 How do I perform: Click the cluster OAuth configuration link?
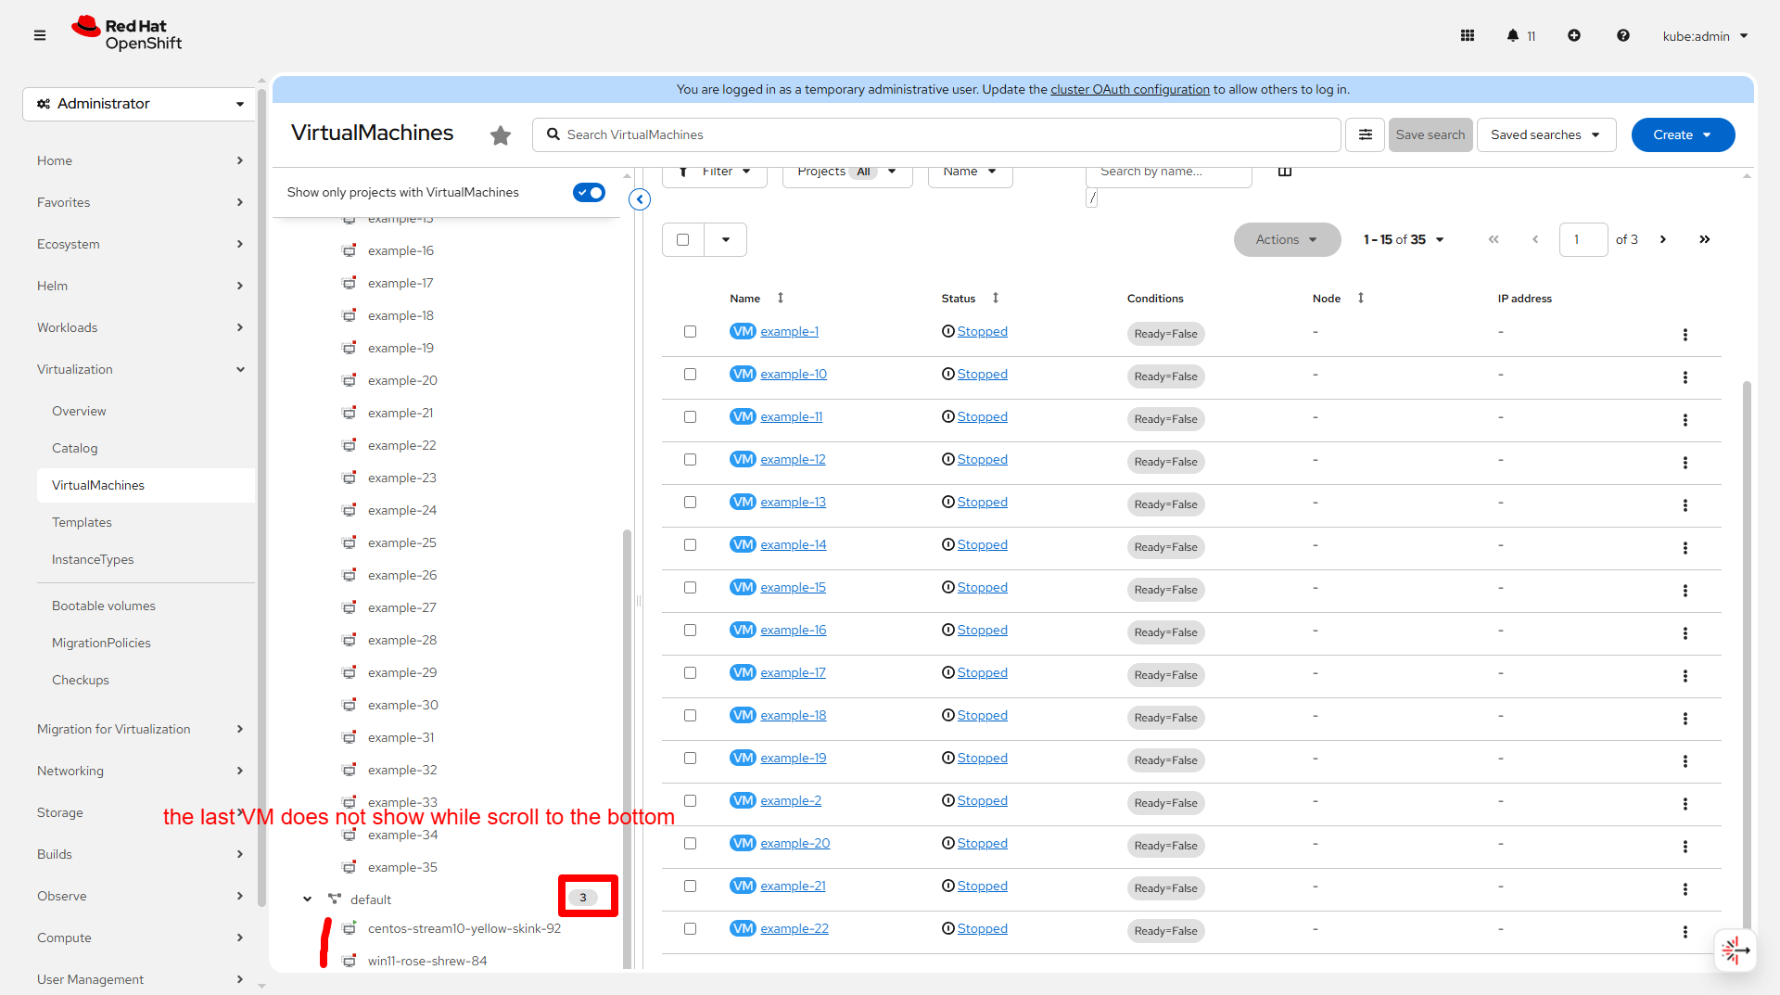(1129, 89)
